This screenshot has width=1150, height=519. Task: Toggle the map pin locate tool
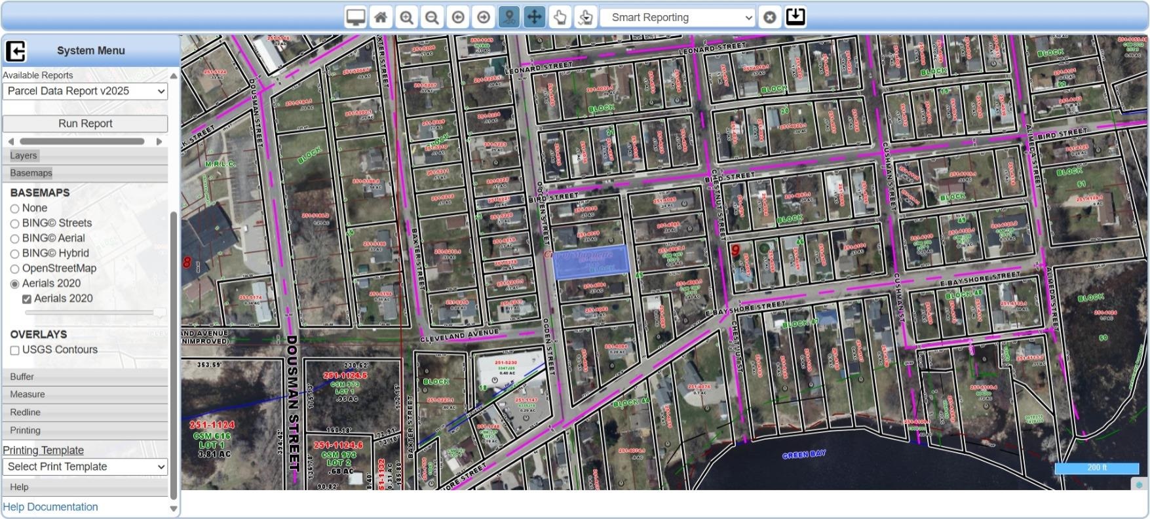point(509,17)
